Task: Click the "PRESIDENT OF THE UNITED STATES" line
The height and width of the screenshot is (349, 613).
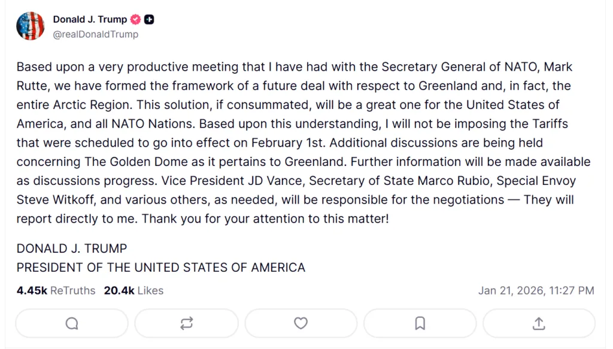Action: point(160,267)
